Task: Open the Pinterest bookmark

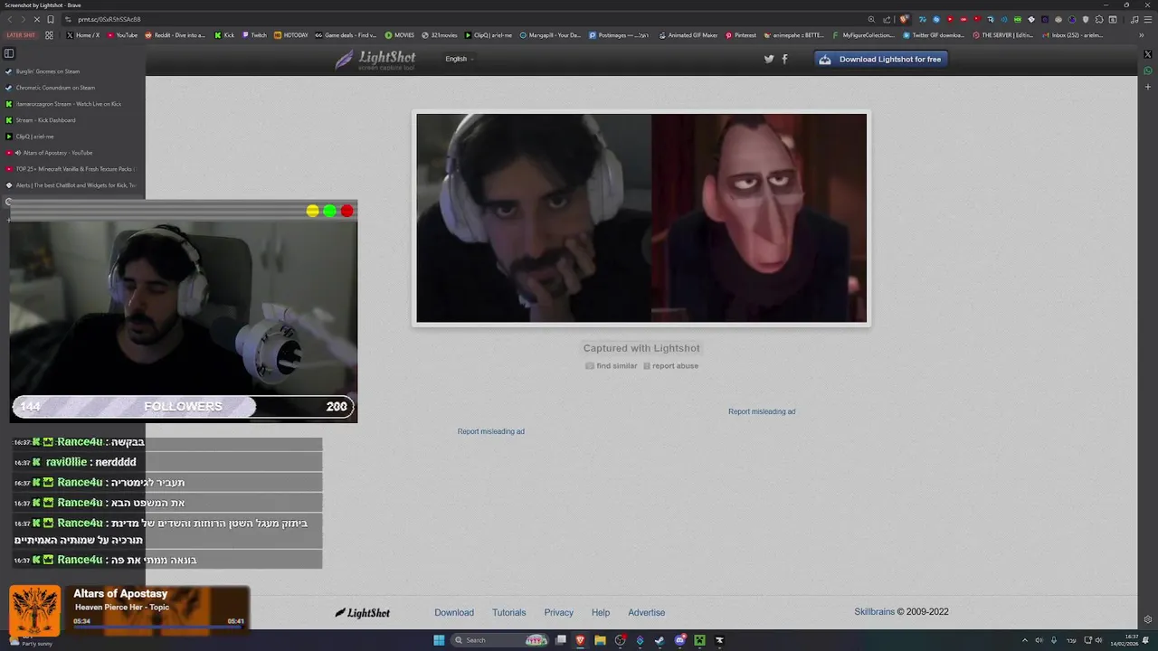Action: [741, 35]
